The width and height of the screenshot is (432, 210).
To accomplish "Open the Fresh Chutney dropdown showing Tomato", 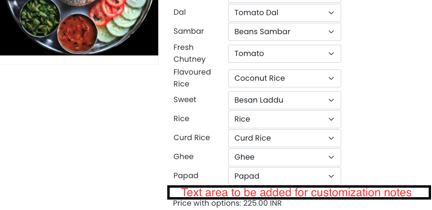I will point(284,54).
